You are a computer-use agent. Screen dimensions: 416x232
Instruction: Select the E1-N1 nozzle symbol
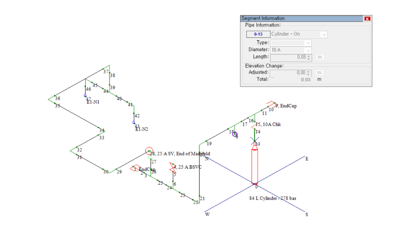pyautogui.click(x=85, y=96)
